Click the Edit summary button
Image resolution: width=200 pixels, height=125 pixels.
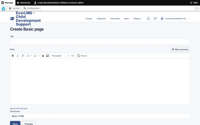(180, 49)
